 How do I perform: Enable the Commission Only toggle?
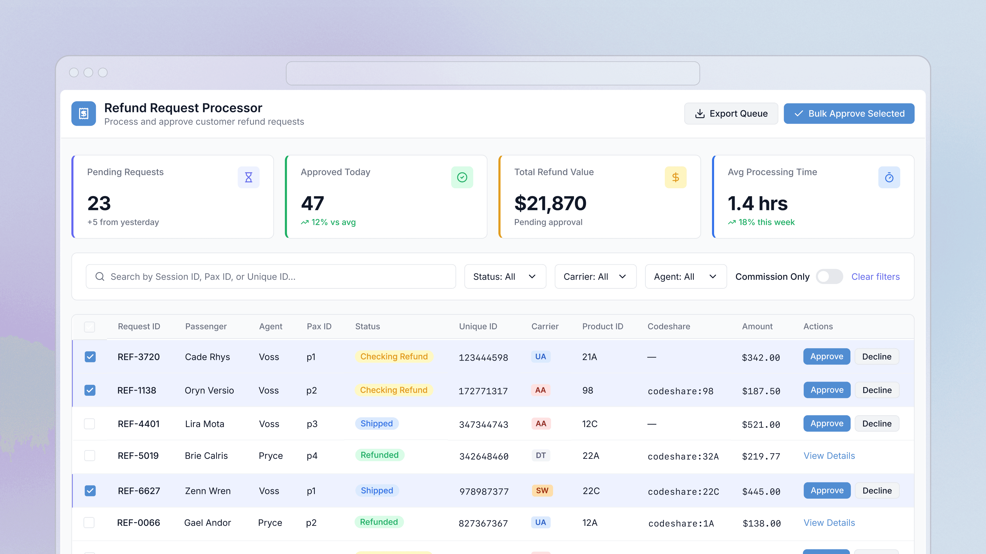pyautogui.click(x=829, y=276)
